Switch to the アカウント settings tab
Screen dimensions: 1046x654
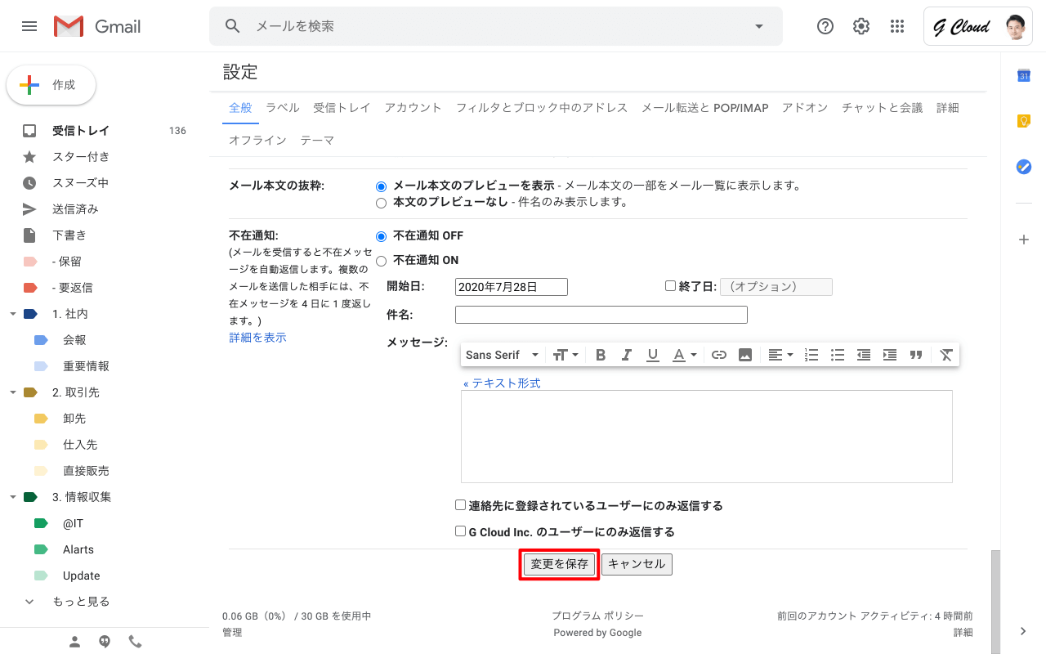pos(413,108)
